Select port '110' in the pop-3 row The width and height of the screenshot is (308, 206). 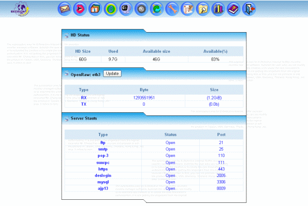click(x=222, y=155)
